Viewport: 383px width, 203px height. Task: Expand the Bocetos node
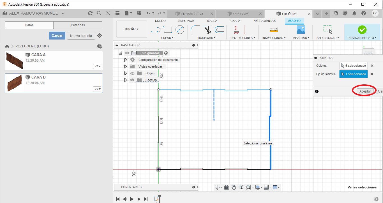pyautogui.click(x=125, y=80)
